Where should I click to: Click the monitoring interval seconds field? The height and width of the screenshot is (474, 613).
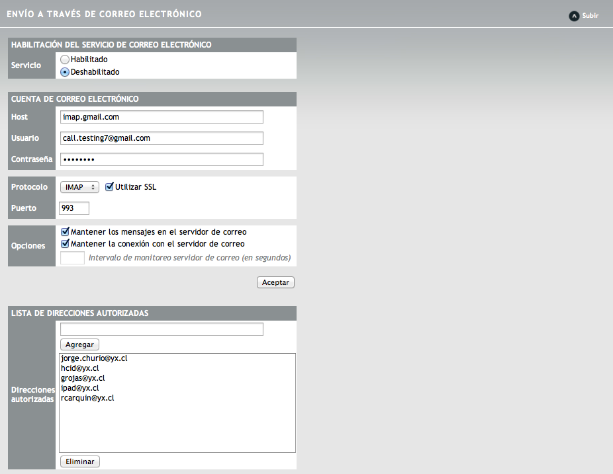pyautogui.click(x=72, y=258)
